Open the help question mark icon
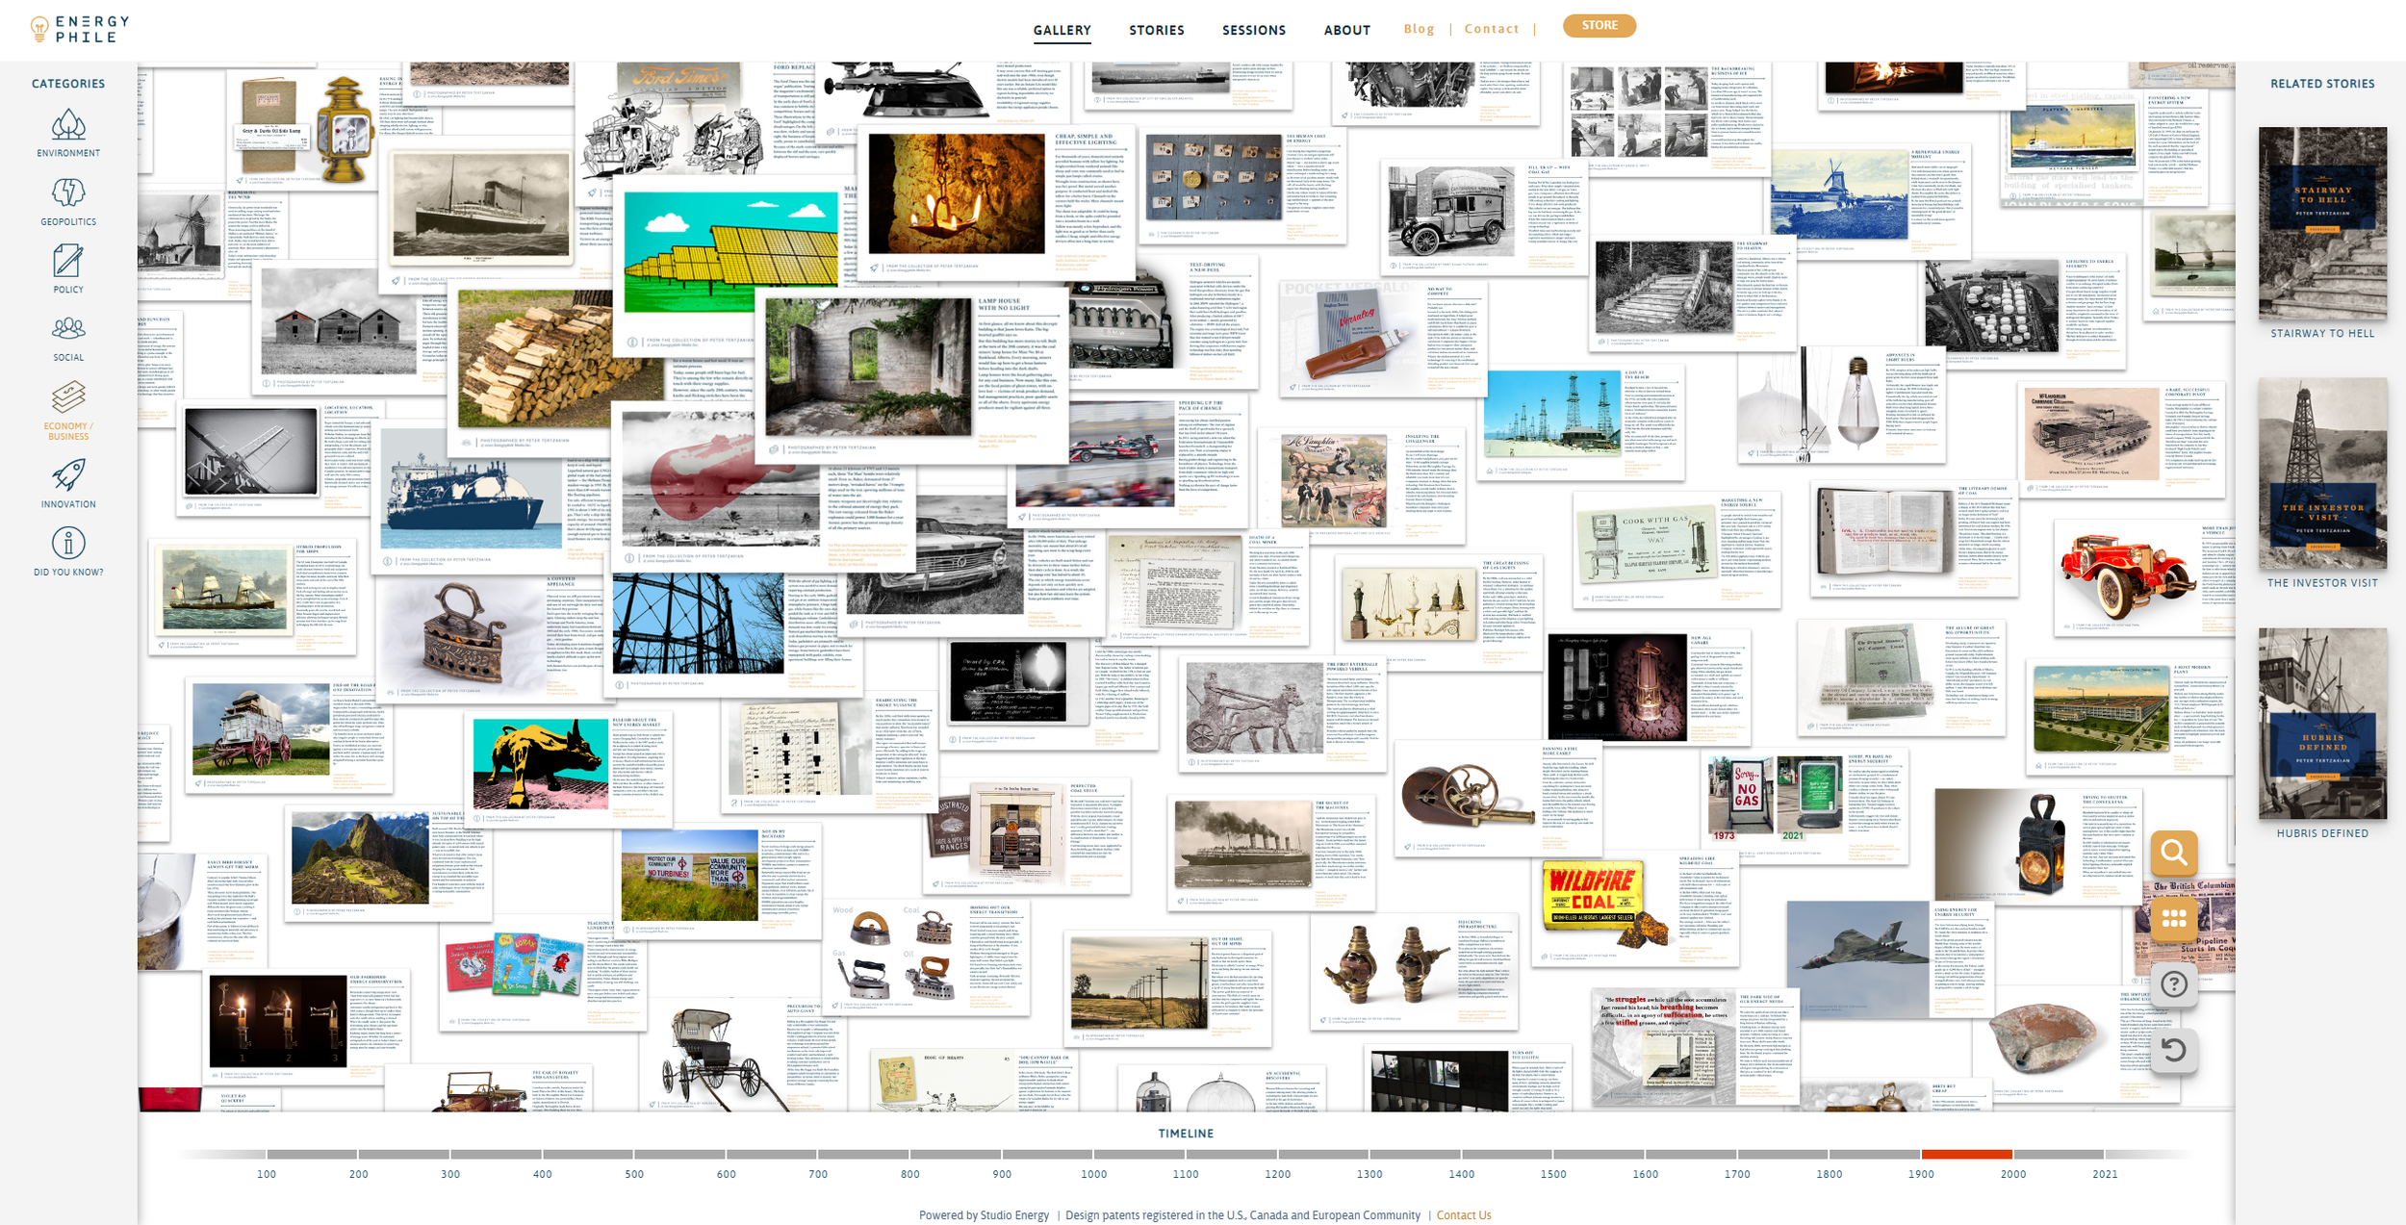The height and width of the screenshot is (1225, 2406). pyautogui.click(x=2173, y=984)
